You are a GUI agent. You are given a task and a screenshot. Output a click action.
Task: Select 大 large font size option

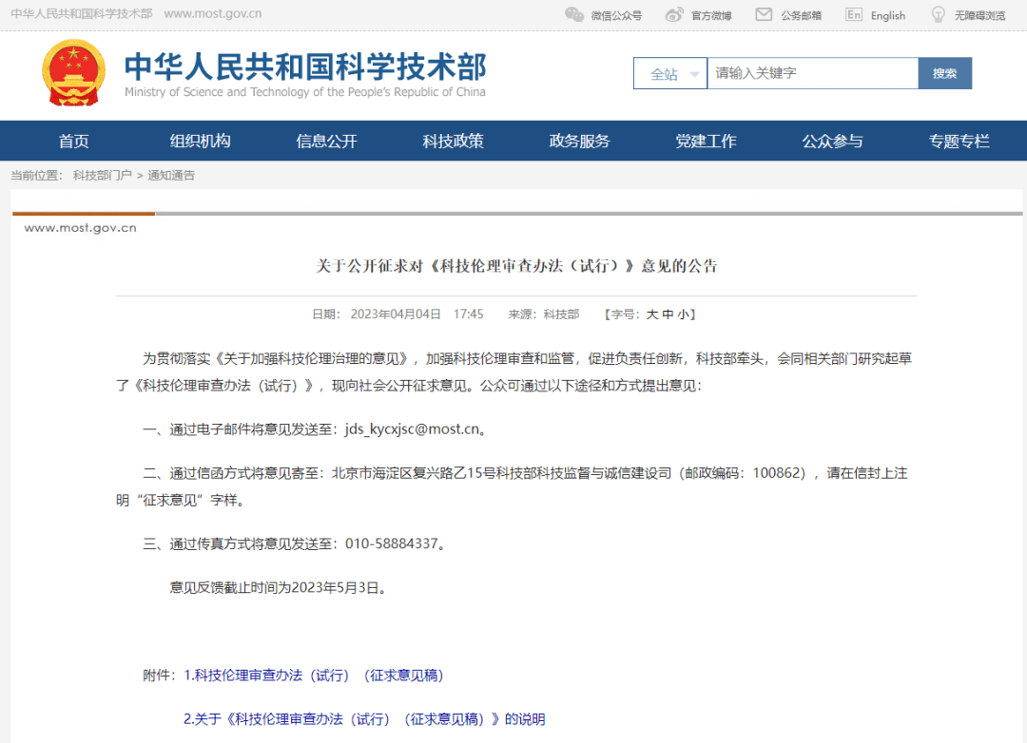pos(654,314)
